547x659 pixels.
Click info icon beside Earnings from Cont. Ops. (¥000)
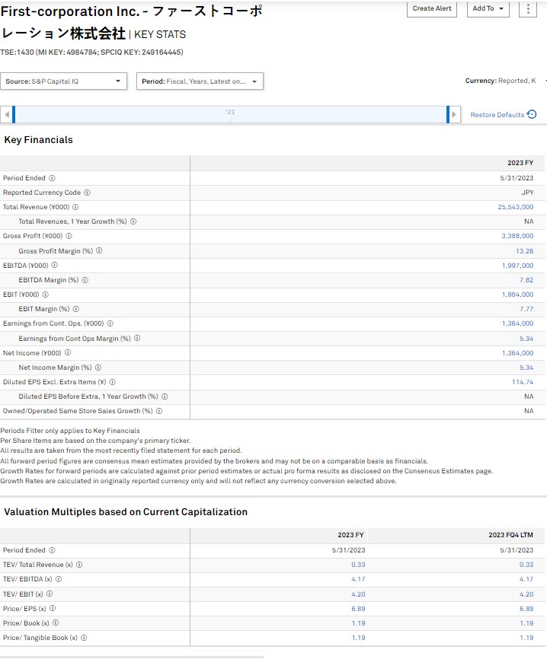pyautogui.click(x=110, y=323)
